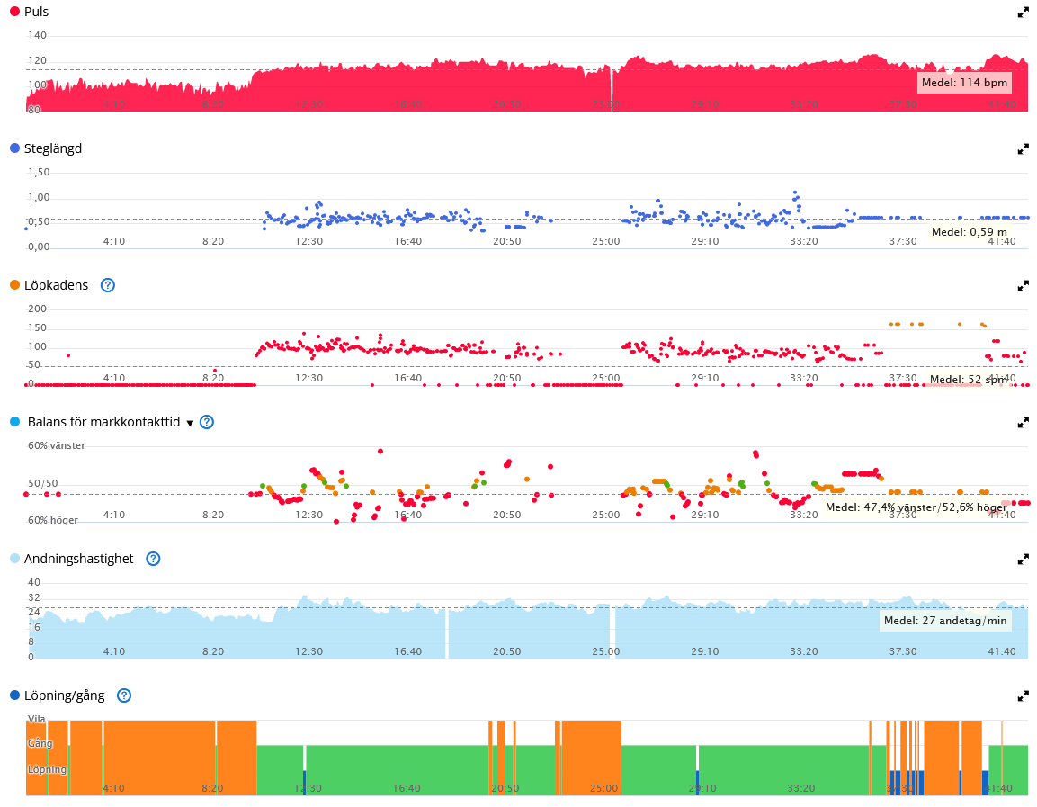The image size is (1037, 807).
Task: Select the Puls chart title
Action: point(36,12)
